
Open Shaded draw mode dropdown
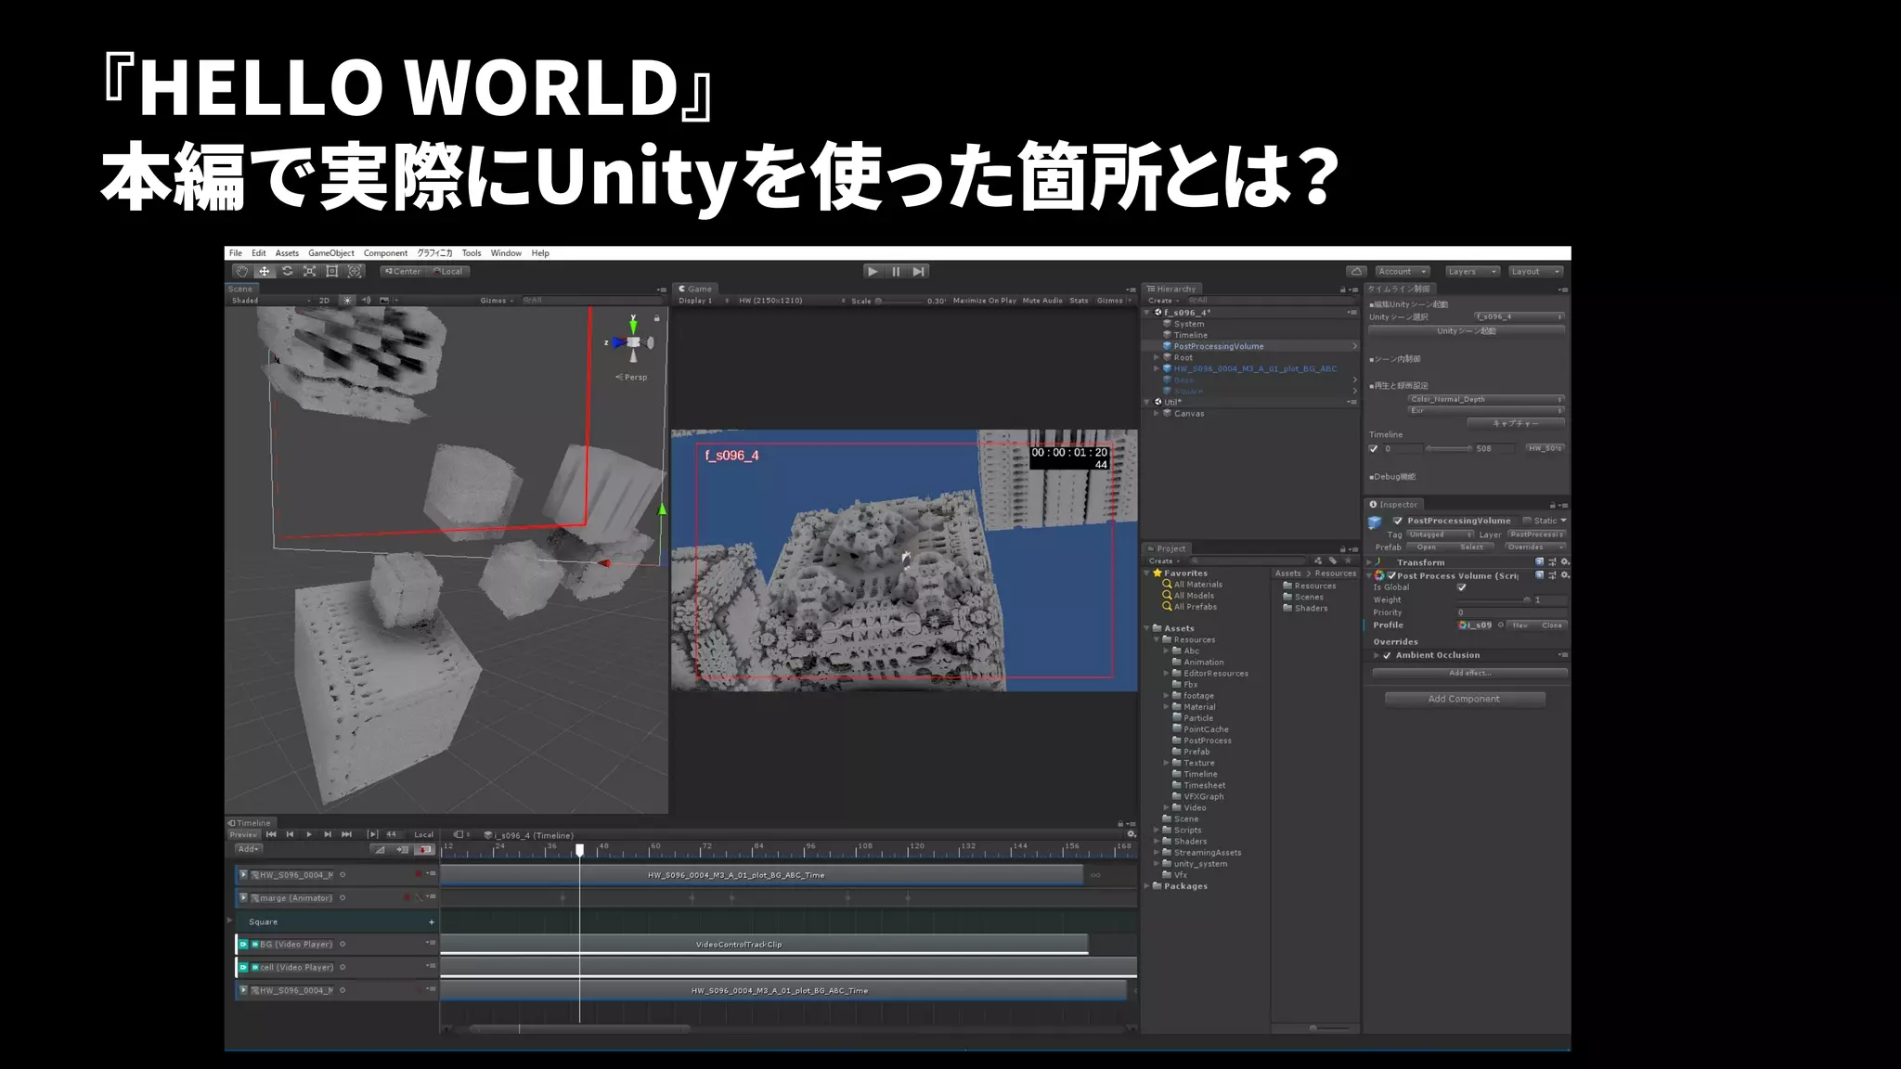271,301
